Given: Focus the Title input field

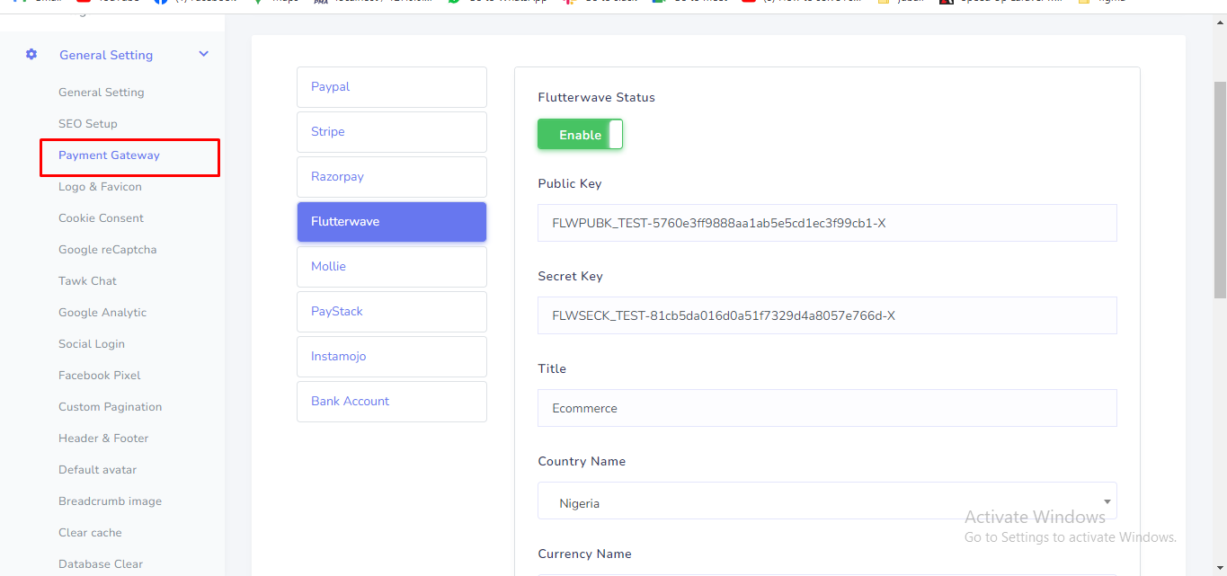Looking at the screenshot, I should [x=826, y=408].
